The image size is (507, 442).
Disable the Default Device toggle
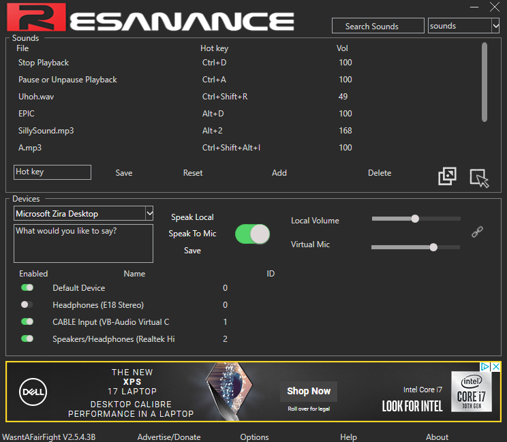tap(27, 287)
